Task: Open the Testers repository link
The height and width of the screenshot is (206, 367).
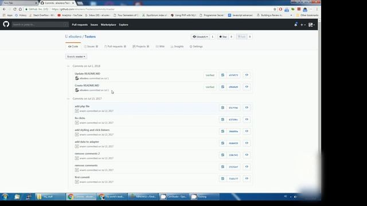Action: pyautogui.click(x=90, y=37)
